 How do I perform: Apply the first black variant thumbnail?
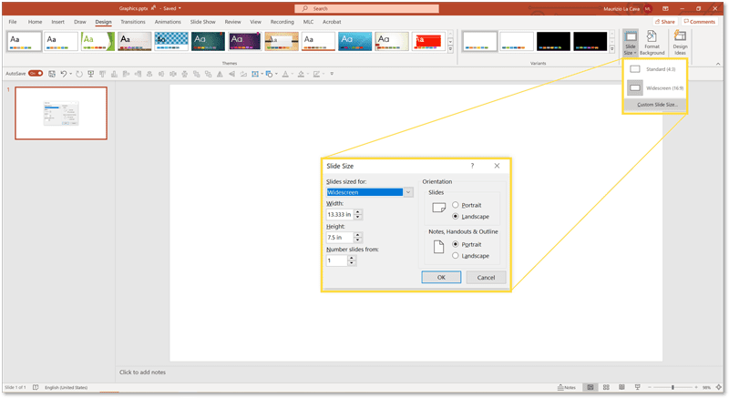coord(553,41)
